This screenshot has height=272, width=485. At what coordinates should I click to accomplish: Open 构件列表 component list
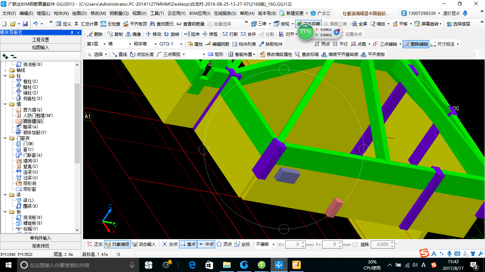point(244,44)
